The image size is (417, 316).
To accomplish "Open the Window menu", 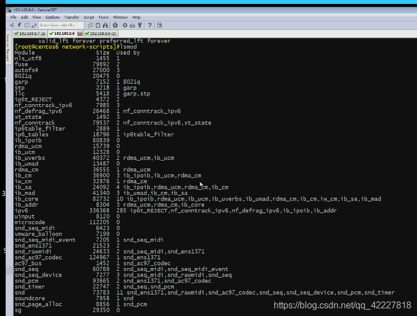I will pyautogui.click(x=120, y=17).
